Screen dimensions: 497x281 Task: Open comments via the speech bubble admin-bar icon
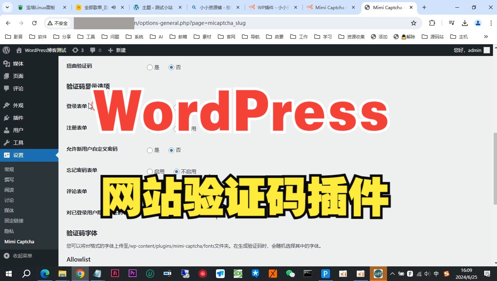click(x=92, y=50)
